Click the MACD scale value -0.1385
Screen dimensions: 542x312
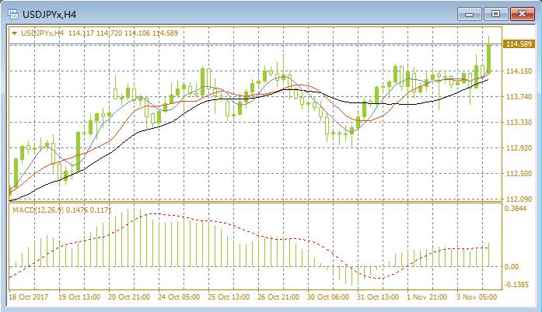(x=516, y=285)
